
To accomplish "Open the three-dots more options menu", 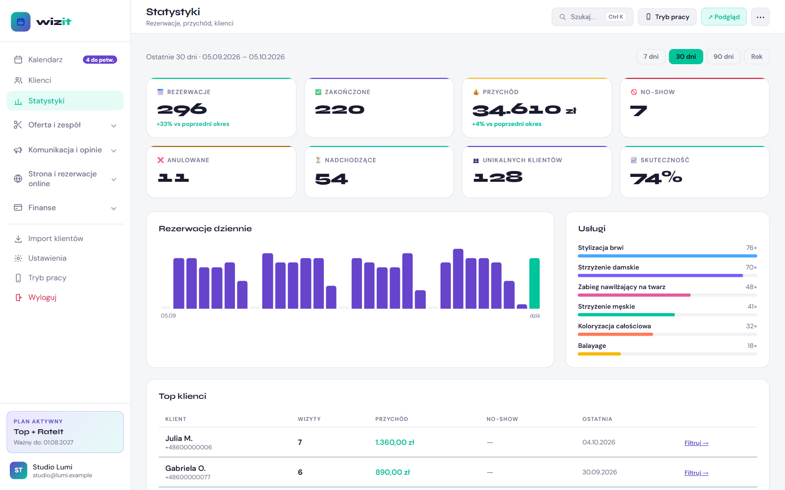I will coord(760,17).
